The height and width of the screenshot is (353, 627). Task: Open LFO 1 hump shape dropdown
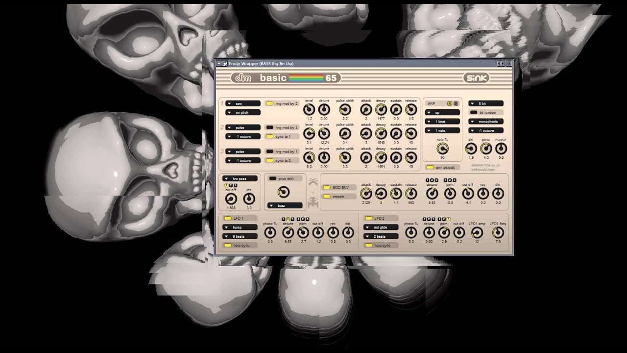tap(240, 227)
